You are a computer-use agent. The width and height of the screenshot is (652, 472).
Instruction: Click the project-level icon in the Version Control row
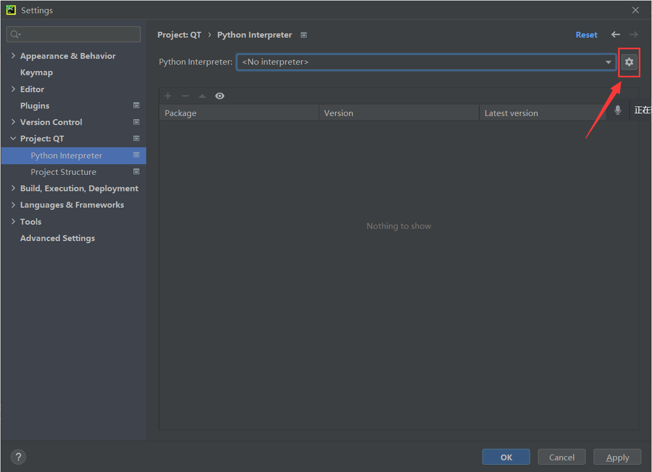tap(136, 122)
